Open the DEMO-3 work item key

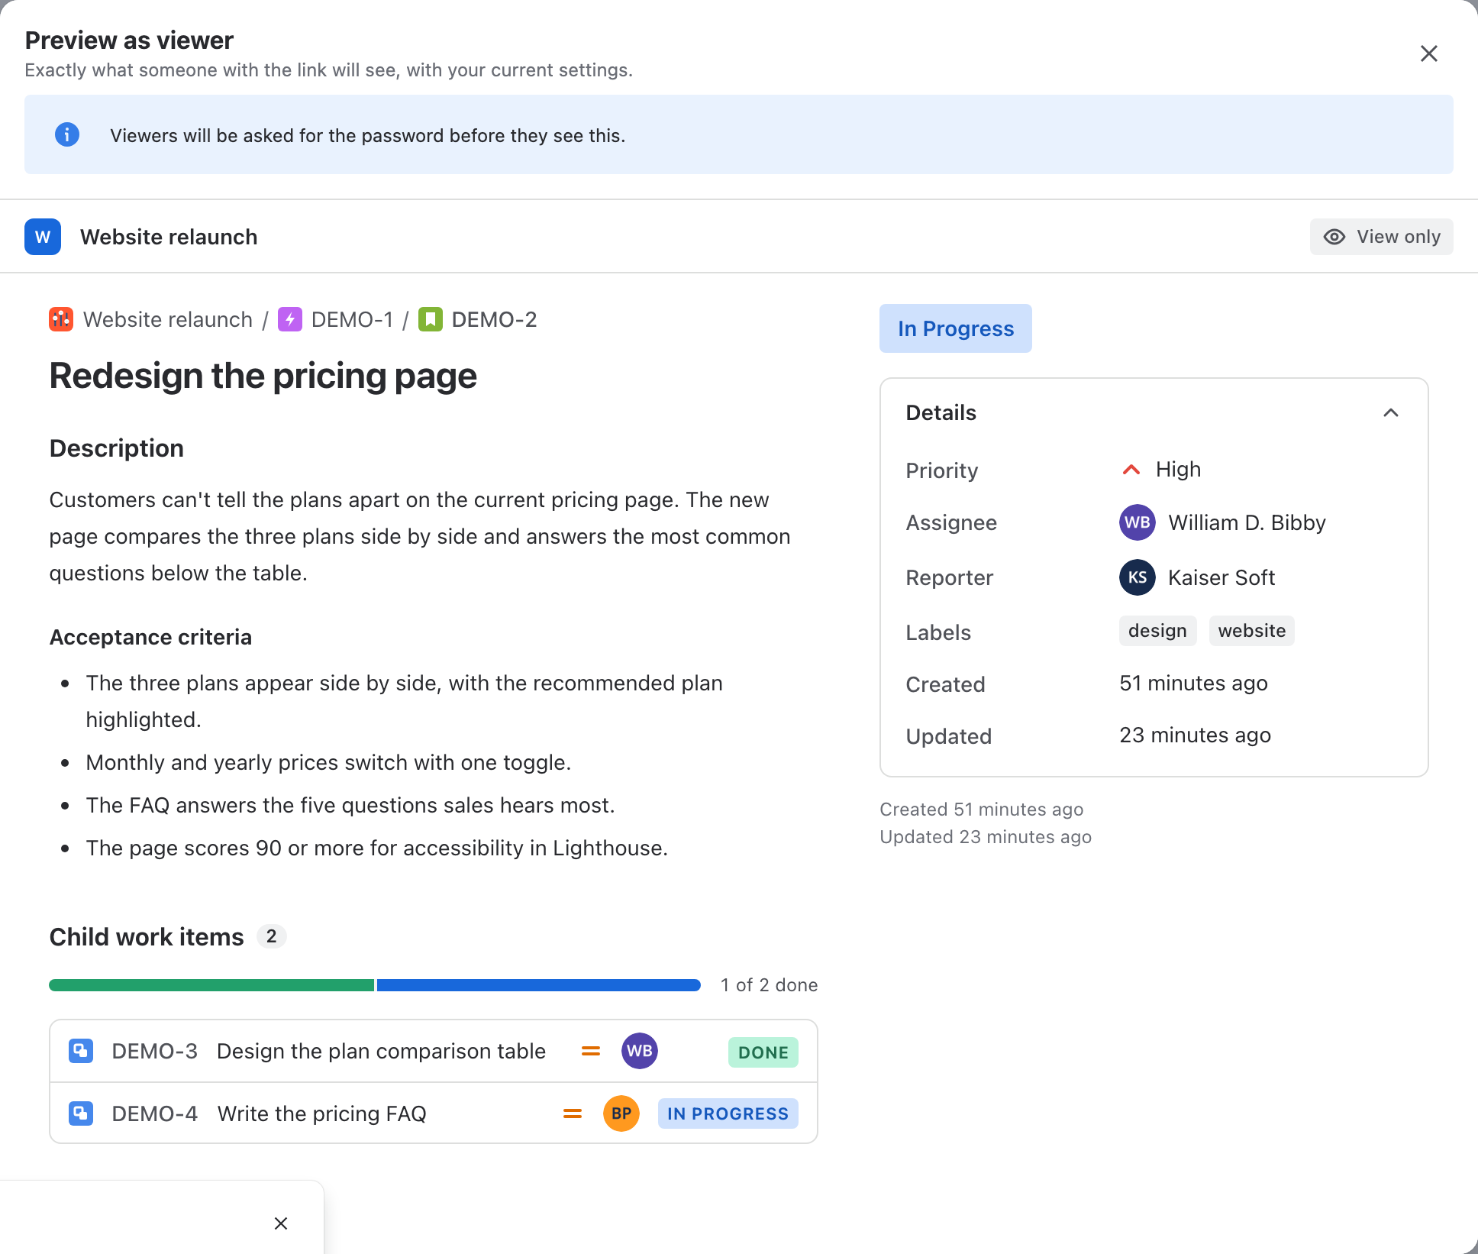(x=155, y=1052)
